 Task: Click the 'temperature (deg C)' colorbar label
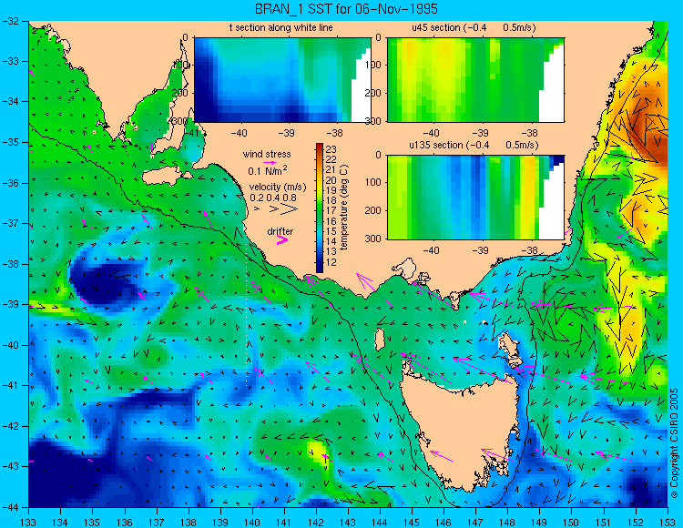coord(343,208)
